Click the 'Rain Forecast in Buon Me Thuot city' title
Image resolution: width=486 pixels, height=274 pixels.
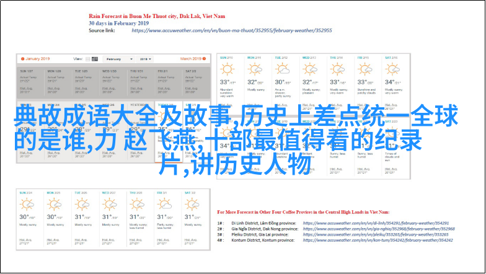[157, 16]
